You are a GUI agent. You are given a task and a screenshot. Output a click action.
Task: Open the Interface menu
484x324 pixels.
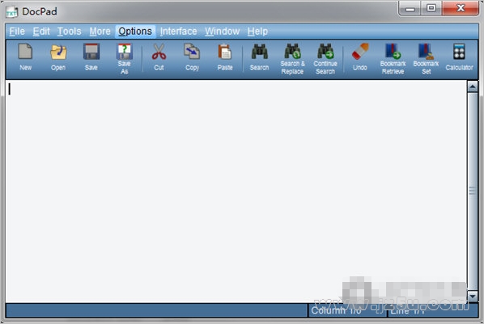tap(178, 32)
